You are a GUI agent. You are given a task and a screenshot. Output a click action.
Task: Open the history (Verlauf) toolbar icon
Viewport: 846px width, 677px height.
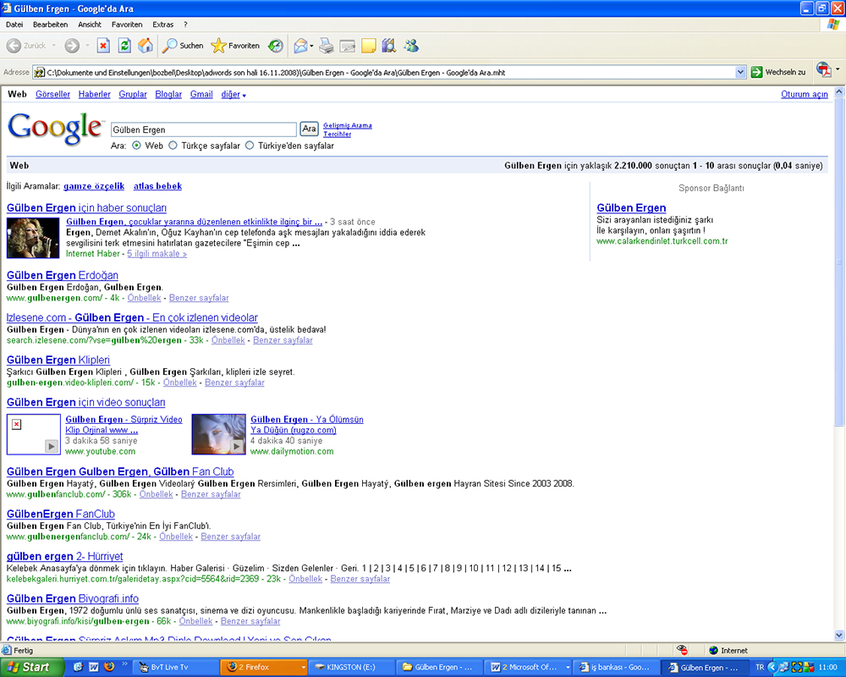click(276, 46)
